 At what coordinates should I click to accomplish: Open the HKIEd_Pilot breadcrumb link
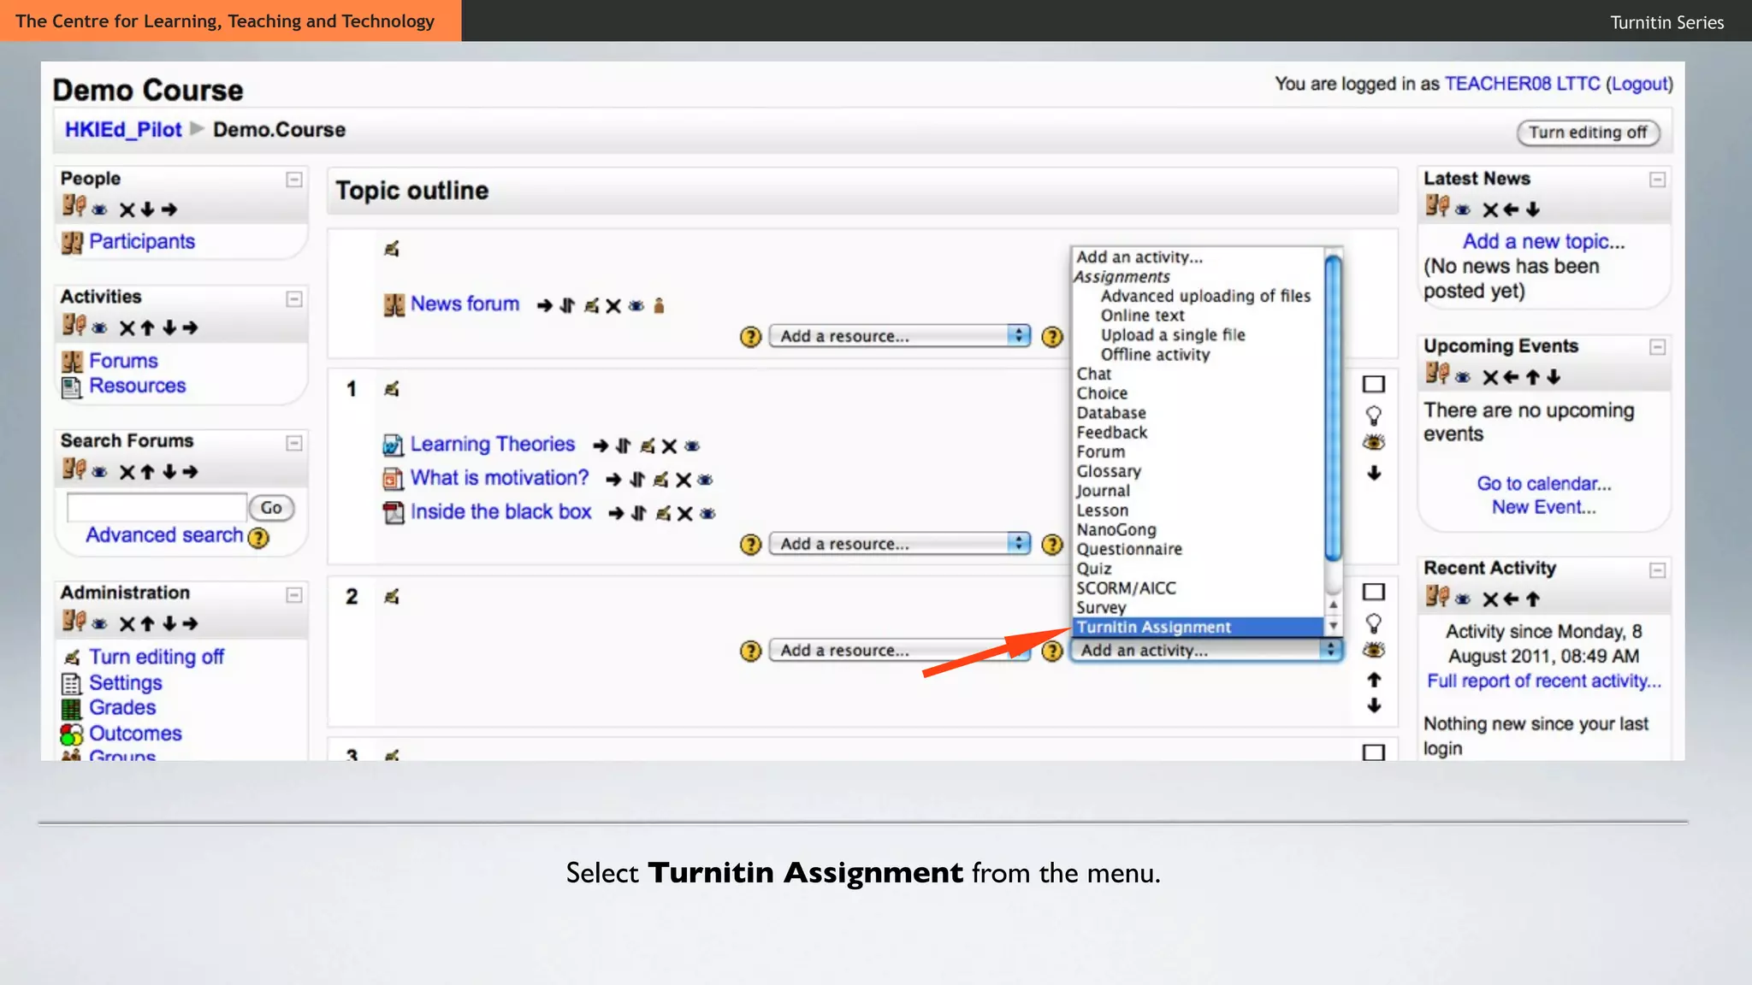[x=123, y=130]
